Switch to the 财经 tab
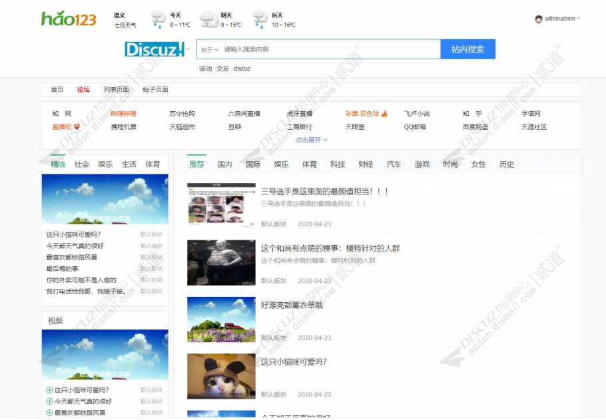606x420 pixels. [x=366, y=164]
